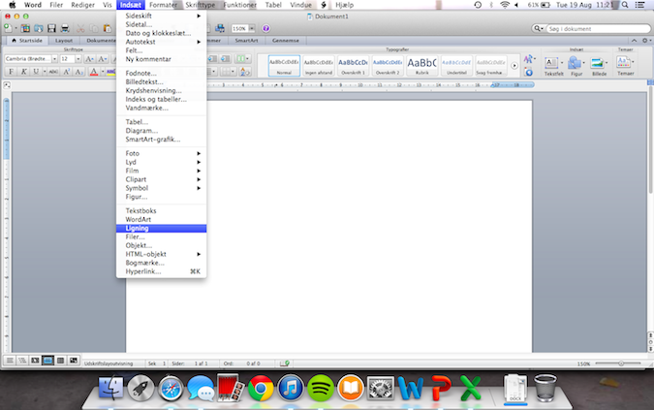Image resolution: width=654 pixels, height=410 pixels.
Task: Choose Hyperlink... menu item
Action: [x=162, y=271]
